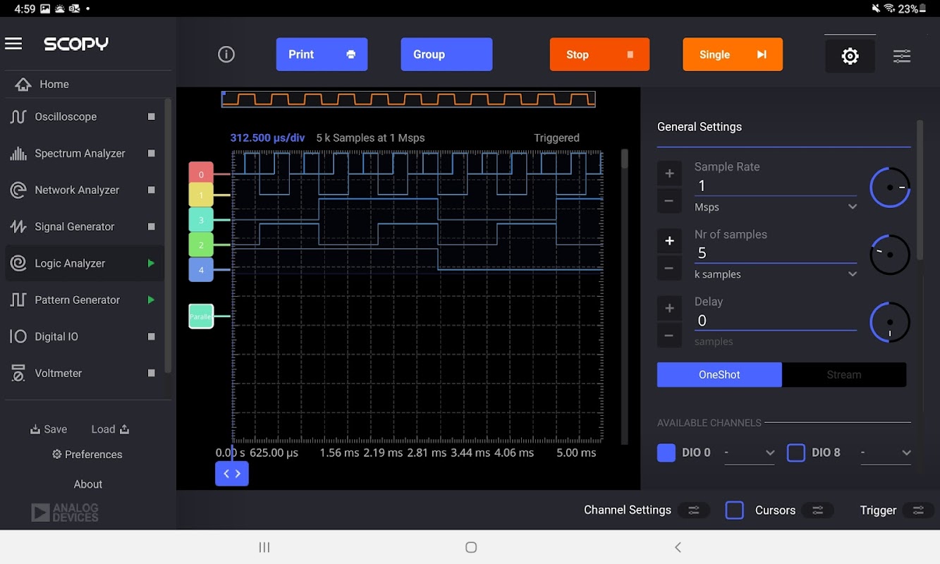Click the Network Analyzer icon
The height and width of the screenshot is (564, 940).
tap(18, 190)
